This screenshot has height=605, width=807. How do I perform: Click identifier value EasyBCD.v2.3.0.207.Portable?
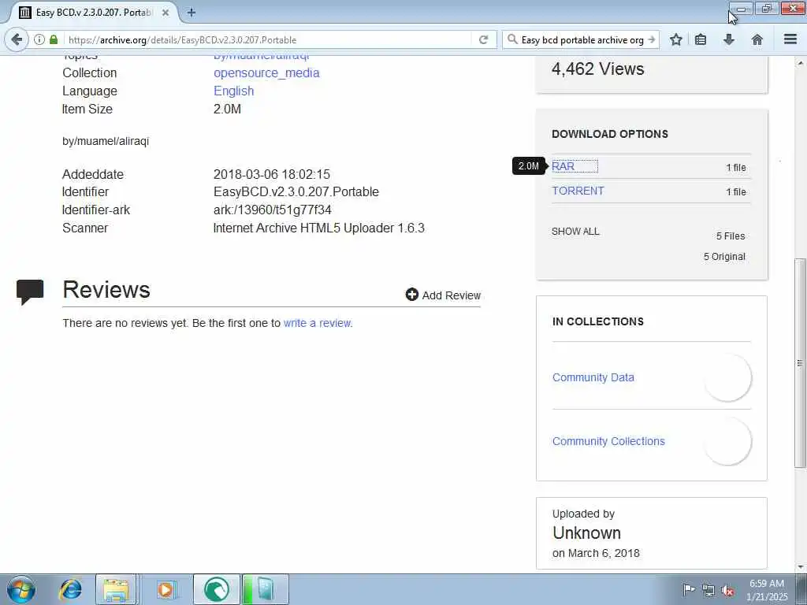[x=296, y=192]
